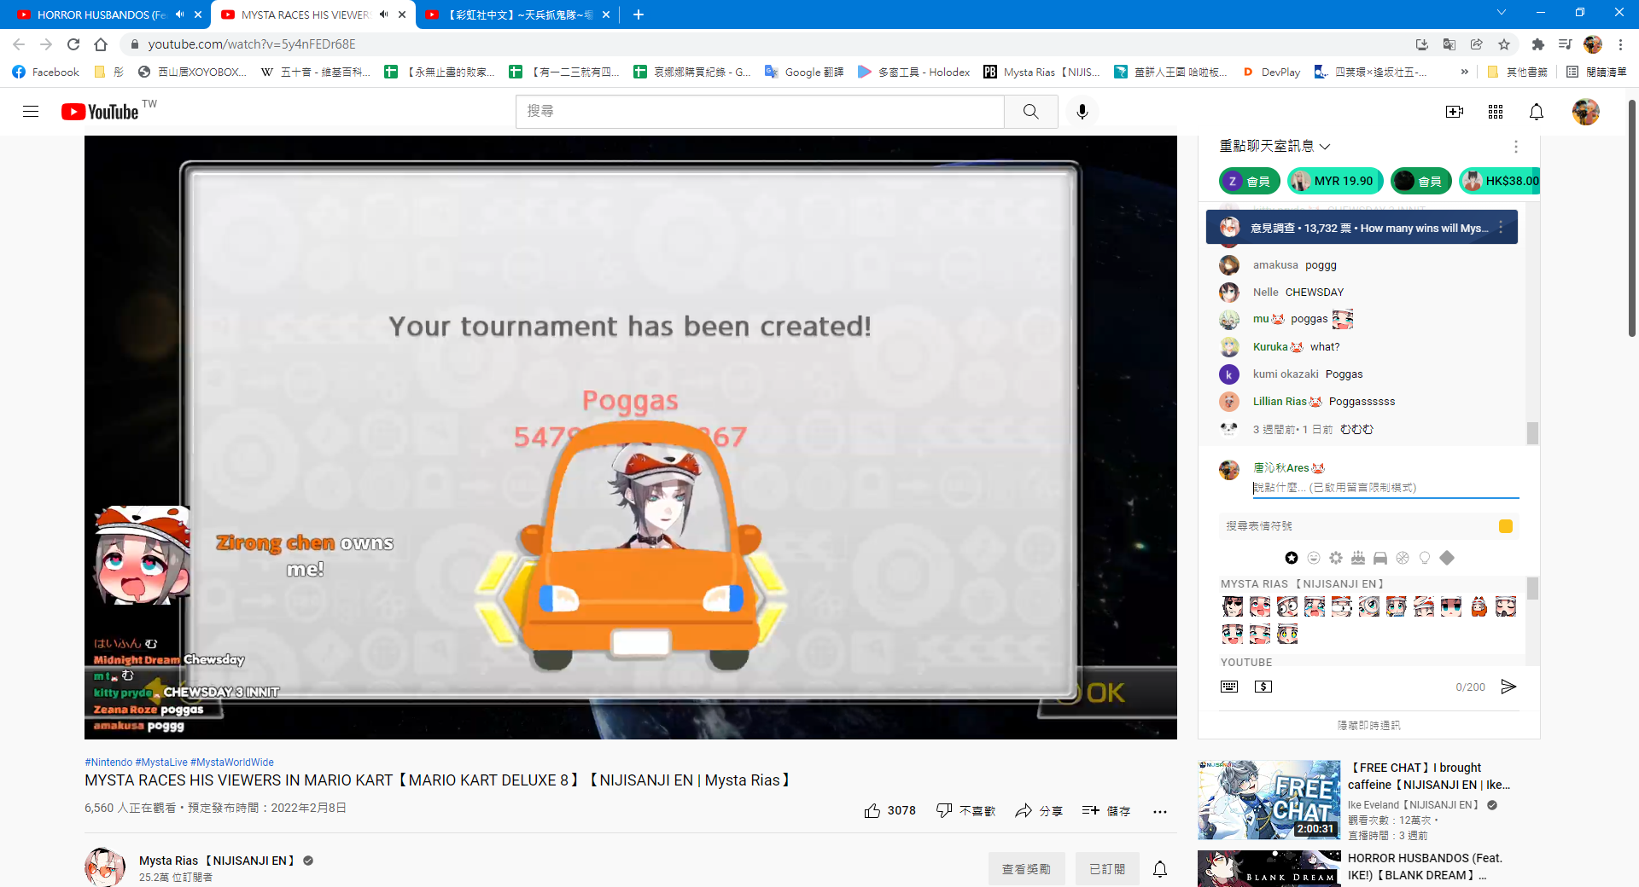The width and height of the screenshot is (1639, 887).
Task: Click the 查看獎勵 membership perks button
Action: (x=1026, y=869)
